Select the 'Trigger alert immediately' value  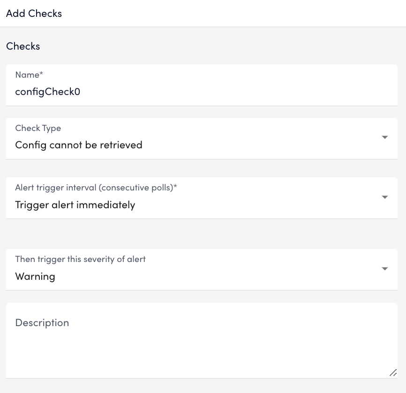pos(75,205)
